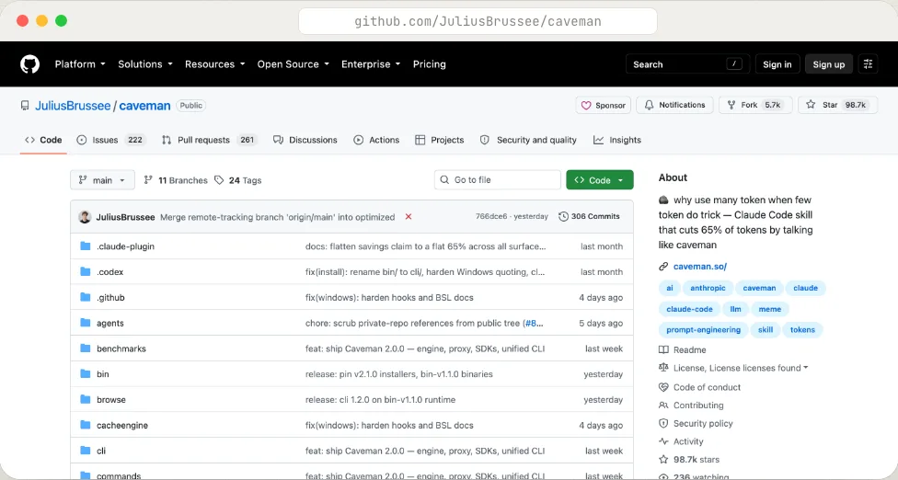Click the cacheengine folder icon
Screen dimensions: 898x480
tap(86, 425)
